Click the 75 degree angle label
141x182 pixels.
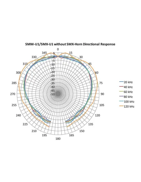pos(101,83)
